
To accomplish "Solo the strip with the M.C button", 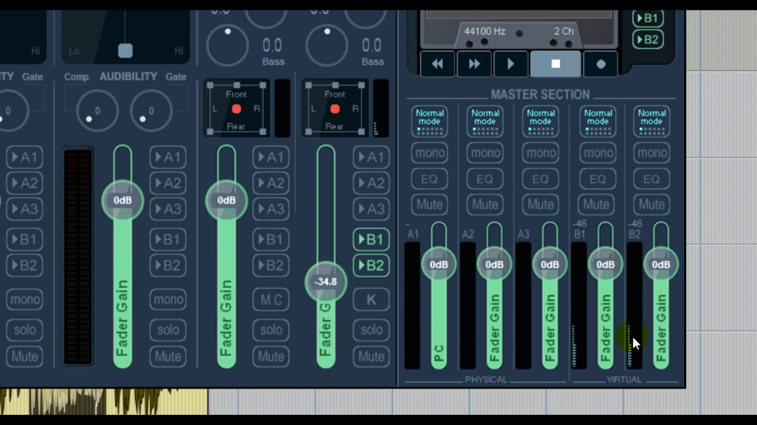I will coord(271,330).
